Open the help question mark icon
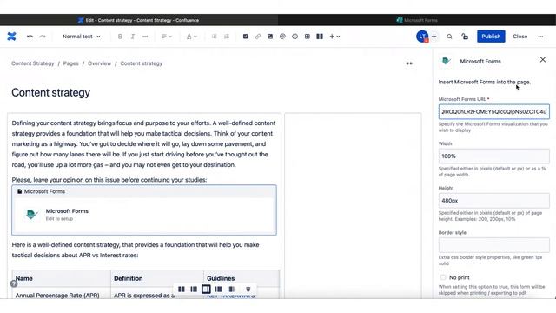556x313 pixels. pos(14,283)
